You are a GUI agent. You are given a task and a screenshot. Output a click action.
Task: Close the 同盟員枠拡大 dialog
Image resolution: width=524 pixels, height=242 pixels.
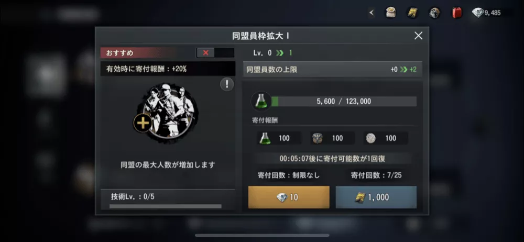click(x=418, y=36)
